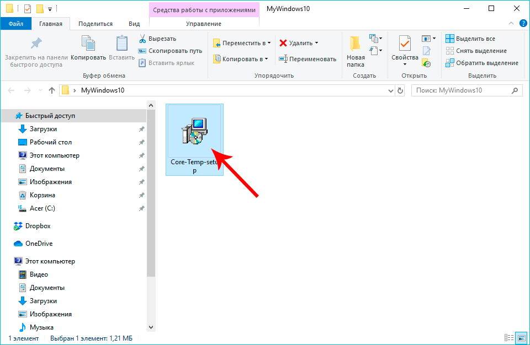The image size is (530, 345).
Task: Click sidebar scrollbar up arrow
Action: click(x=151, y=105)
